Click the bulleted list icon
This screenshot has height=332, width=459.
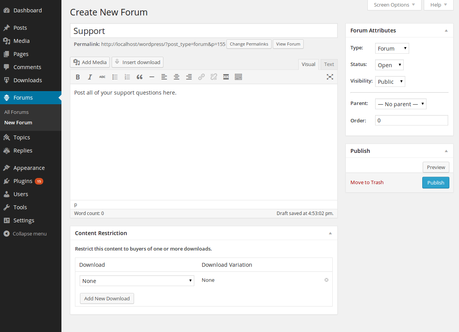click(x=115, y=77)
